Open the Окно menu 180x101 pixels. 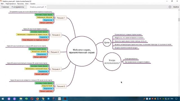pos(27,4)
